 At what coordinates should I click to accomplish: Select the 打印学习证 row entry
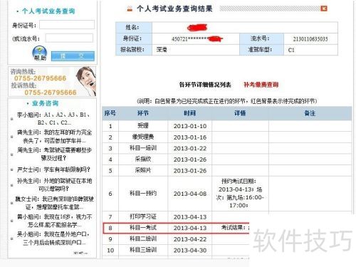[x=143, y=216]
